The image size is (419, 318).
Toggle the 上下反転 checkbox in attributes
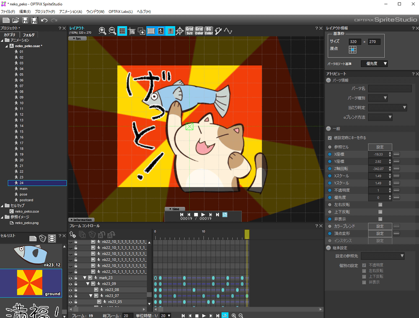(x=380, y=212)
